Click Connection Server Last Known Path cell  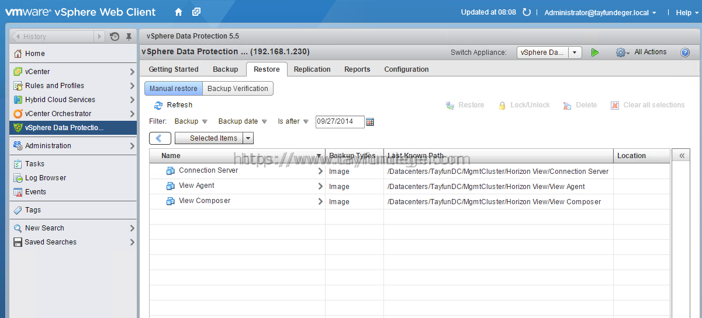point(499,172)
